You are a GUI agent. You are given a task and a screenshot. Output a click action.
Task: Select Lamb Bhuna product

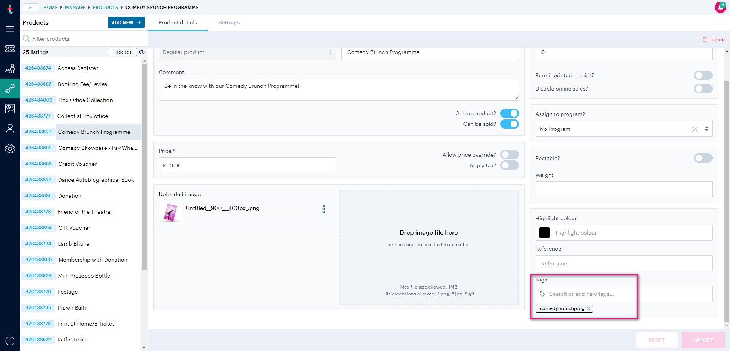[74, 244]
